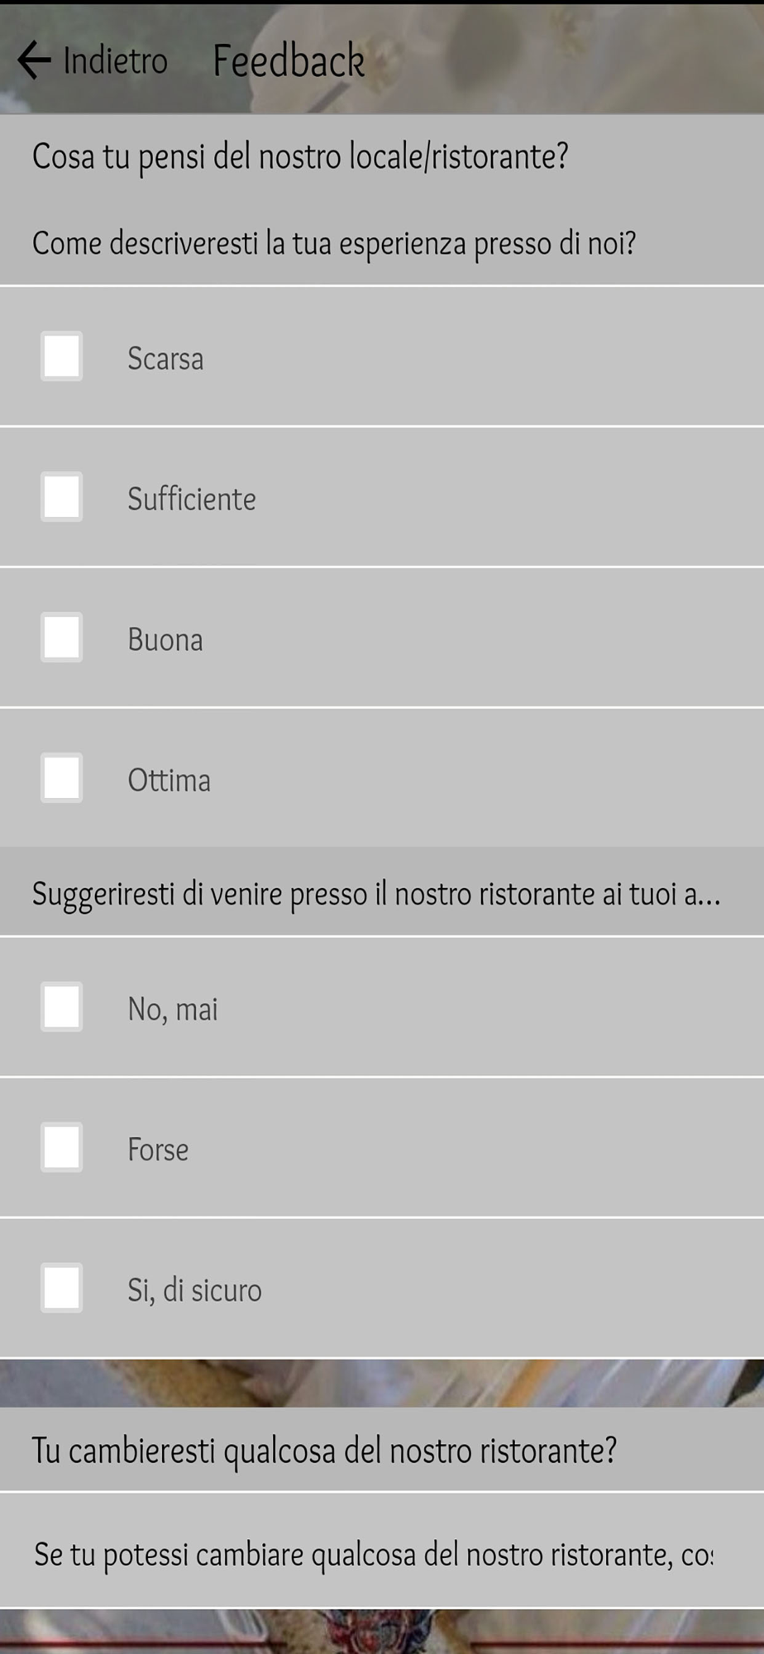764x1654 pixels.
Task: Mark the 'Si, di sicuro' checkbox
Action: [62, 1288]
